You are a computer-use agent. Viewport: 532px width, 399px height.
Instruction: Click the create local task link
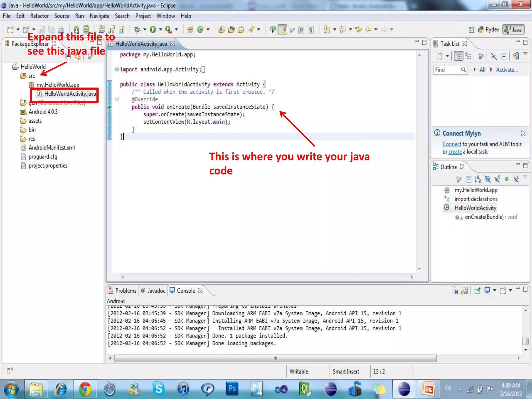click(455, 151)
